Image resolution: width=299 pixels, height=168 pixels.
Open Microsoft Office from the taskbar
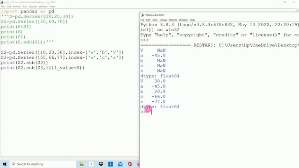(130, 164)
